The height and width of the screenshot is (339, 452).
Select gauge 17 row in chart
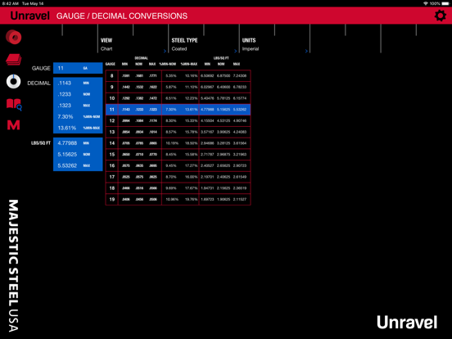178,177
